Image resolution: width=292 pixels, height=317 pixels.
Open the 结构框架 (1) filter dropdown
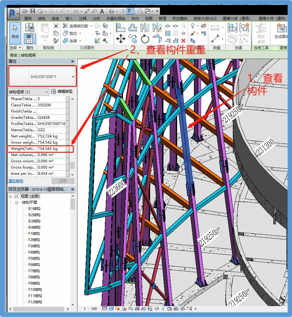(28, 92)
